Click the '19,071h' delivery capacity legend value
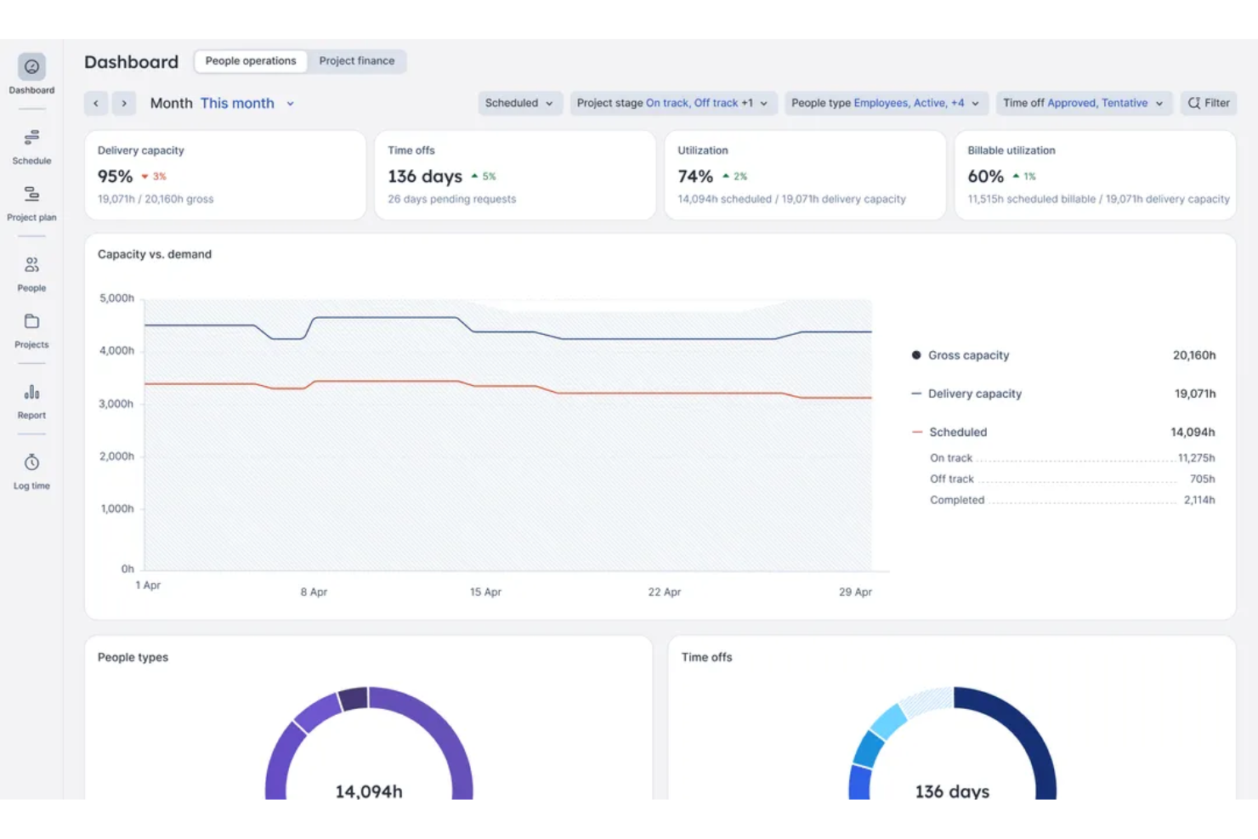1258x839 pixels. point(1195,394)
